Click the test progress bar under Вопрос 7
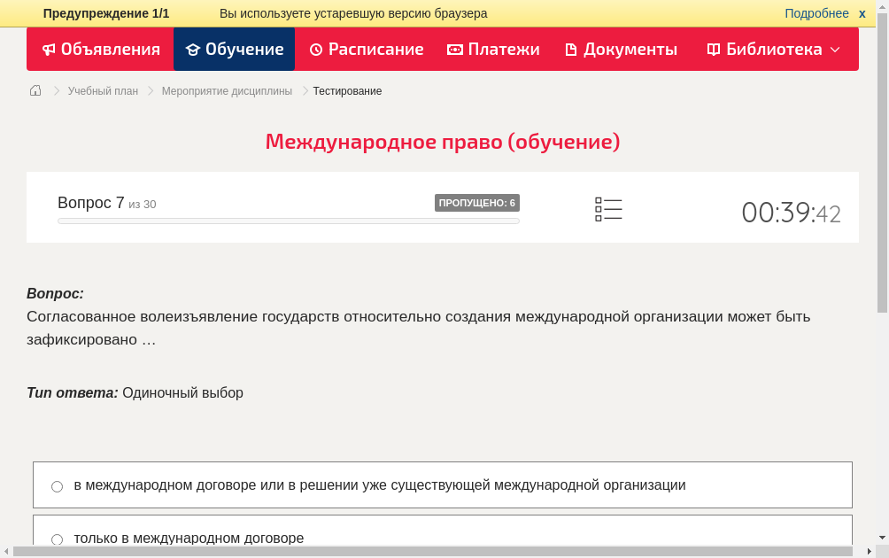This screenshot has width=889, height=558. click(288, 221)
